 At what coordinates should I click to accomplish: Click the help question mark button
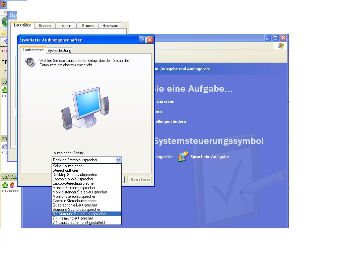pos(142,39)
